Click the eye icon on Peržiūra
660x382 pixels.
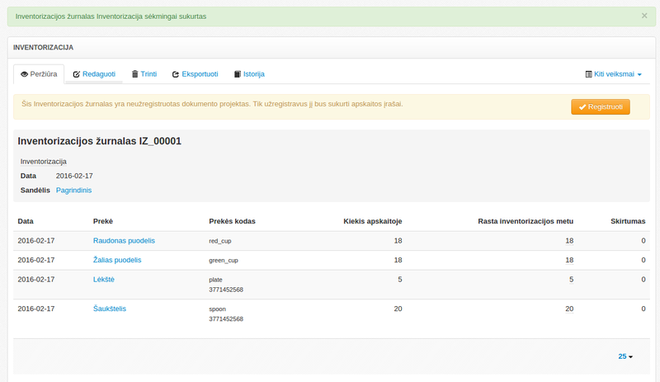pyautogui.click(x=25, y=74)
